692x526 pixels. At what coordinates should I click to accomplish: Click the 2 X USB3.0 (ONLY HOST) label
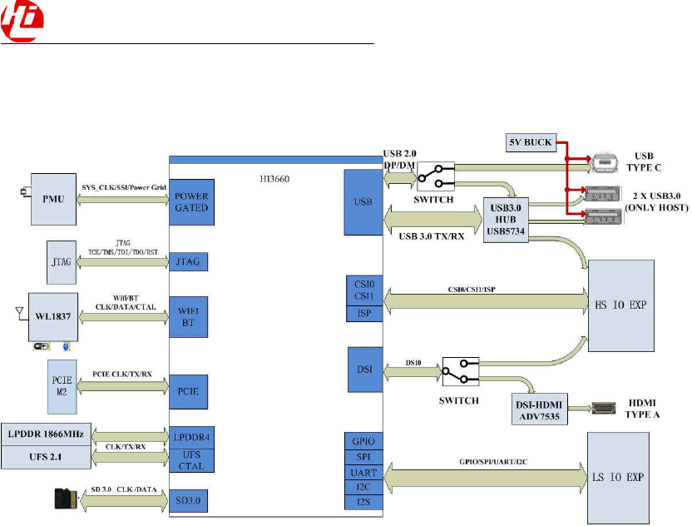pyautogui.click(x=657, y=202)
